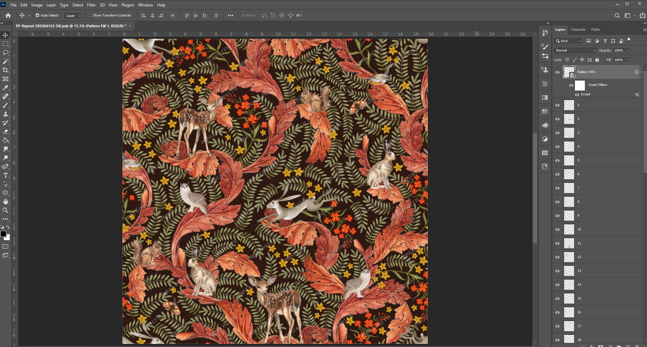The height and width of the screenshot is (347, 647).
Task: Hide layer 5 using its eye
Action: click(557, 161)
